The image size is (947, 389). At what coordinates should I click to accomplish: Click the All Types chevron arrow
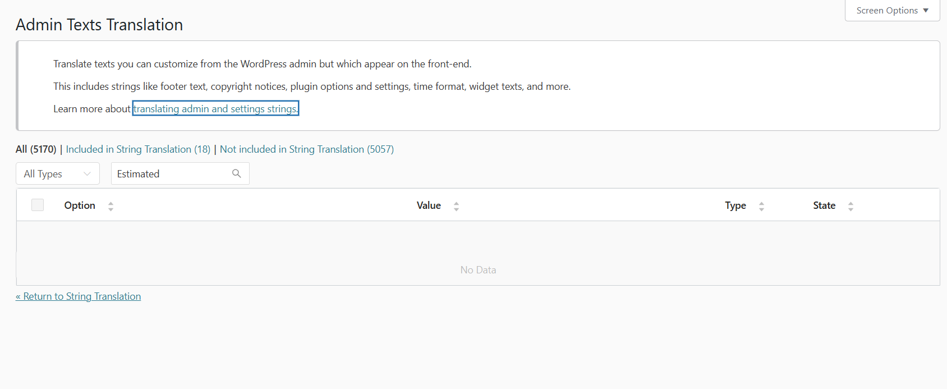(x=87, y=174)
